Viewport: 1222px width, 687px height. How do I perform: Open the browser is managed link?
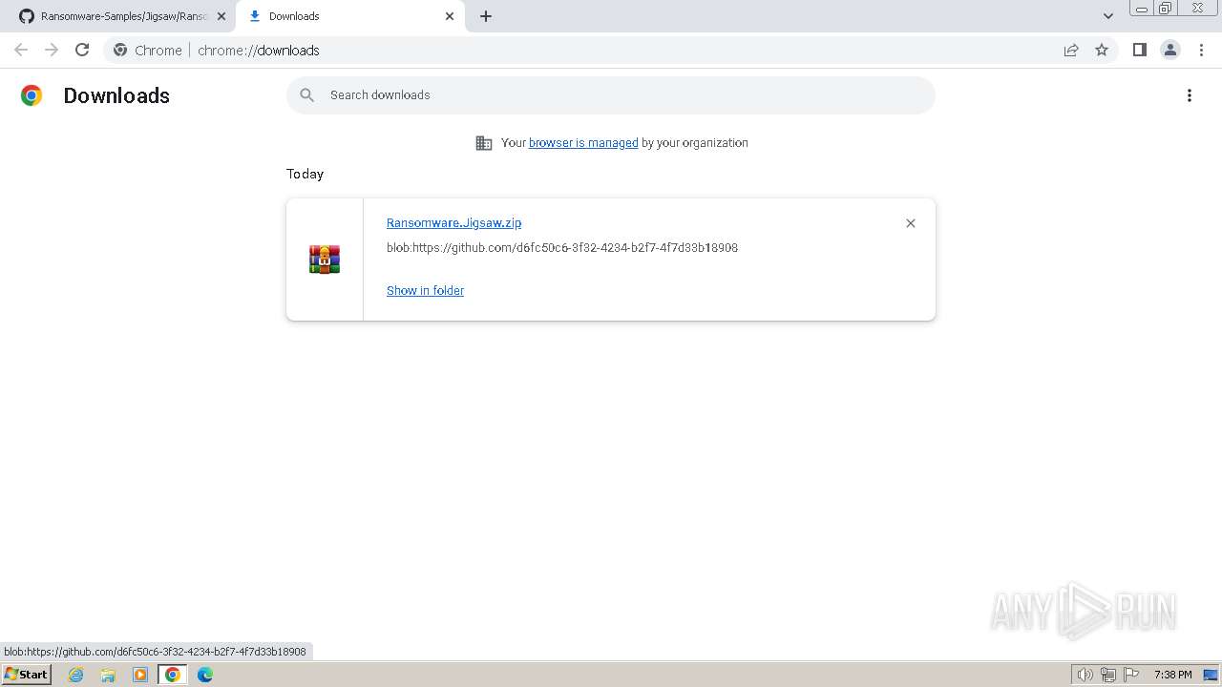(x=583, y=142)
